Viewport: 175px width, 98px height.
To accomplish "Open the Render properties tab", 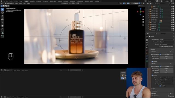I will pos(147,40).
